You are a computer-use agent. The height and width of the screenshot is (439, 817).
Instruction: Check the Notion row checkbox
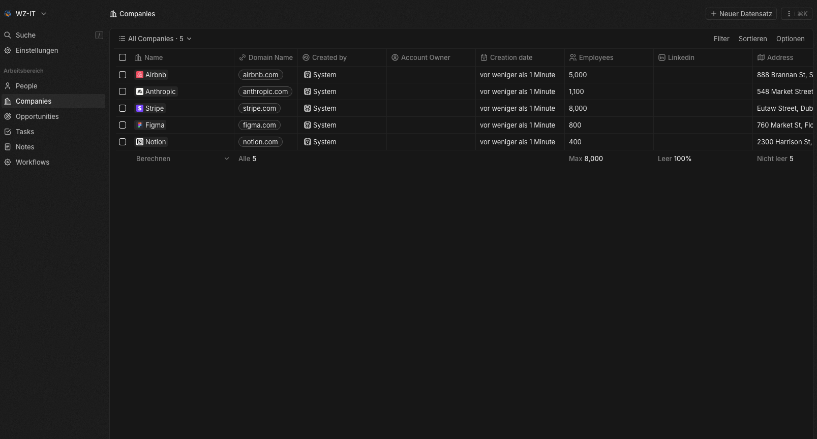coord(123,142)
